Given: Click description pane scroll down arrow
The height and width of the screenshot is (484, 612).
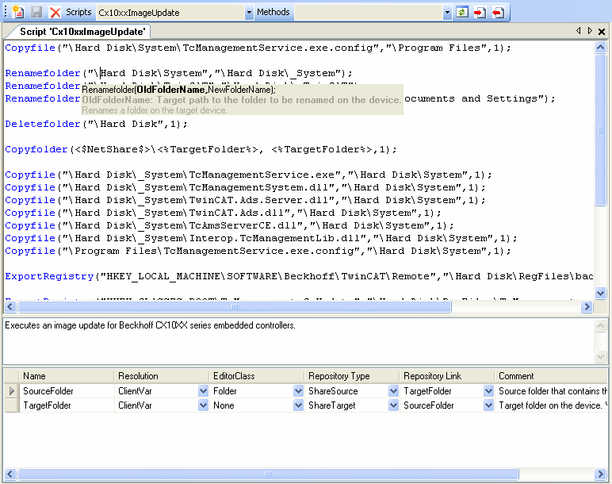Looking at the screenshot, I should [600, 356].
